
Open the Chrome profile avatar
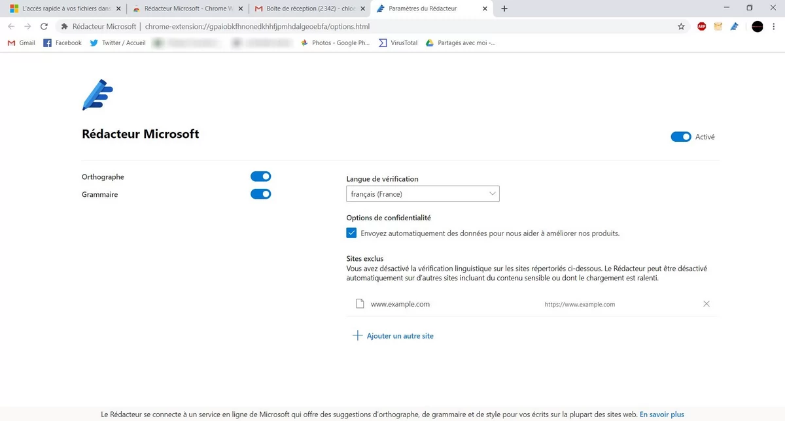tap(758, 27)
